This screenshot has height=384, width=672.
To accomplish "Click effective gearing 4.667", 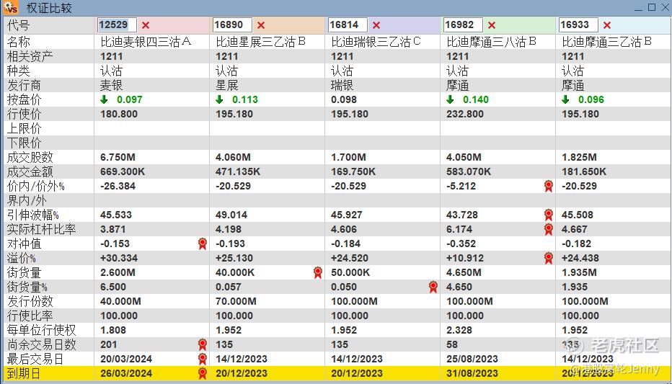I will [574, 229].
